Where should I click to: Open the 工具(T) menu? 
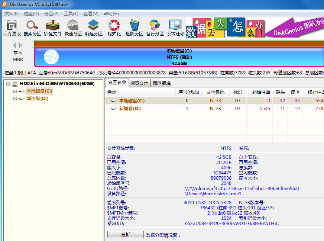tap(71, 14)
